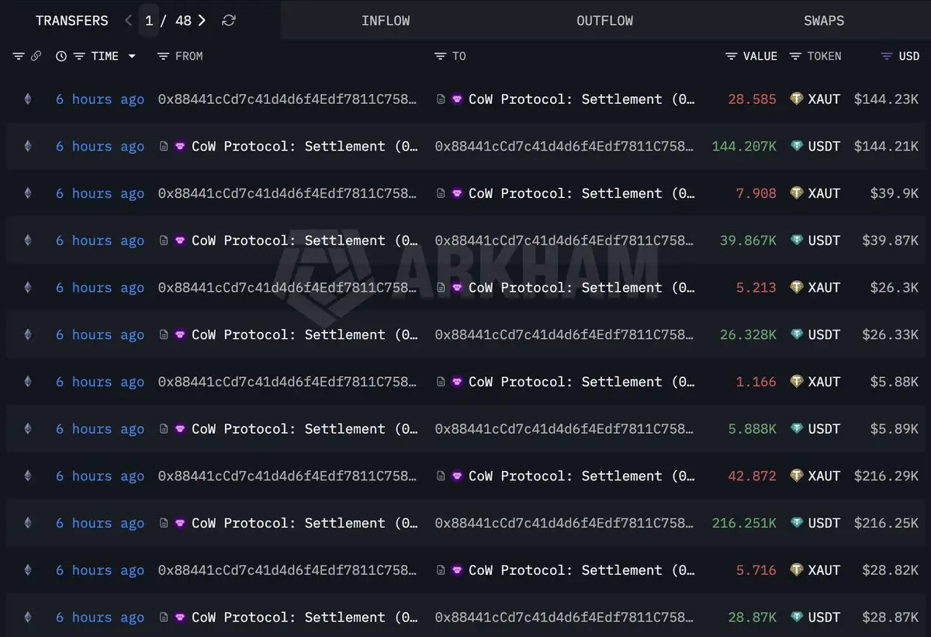Refresh the transfers list
This screenshot has height=637, width=931.
click(x=228, y=21)
